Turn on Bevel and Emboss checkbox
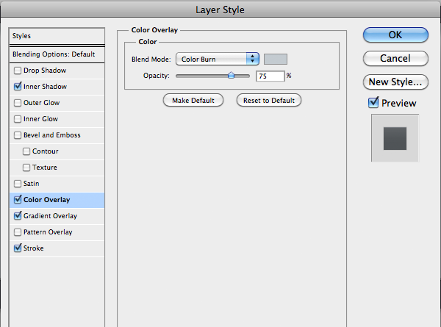 (x=18, y=135)
